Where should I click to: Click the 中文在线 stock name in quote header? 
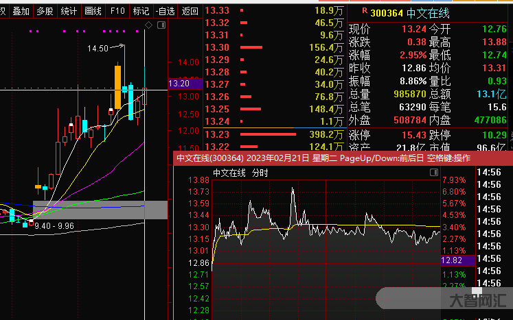pos(431,12)
